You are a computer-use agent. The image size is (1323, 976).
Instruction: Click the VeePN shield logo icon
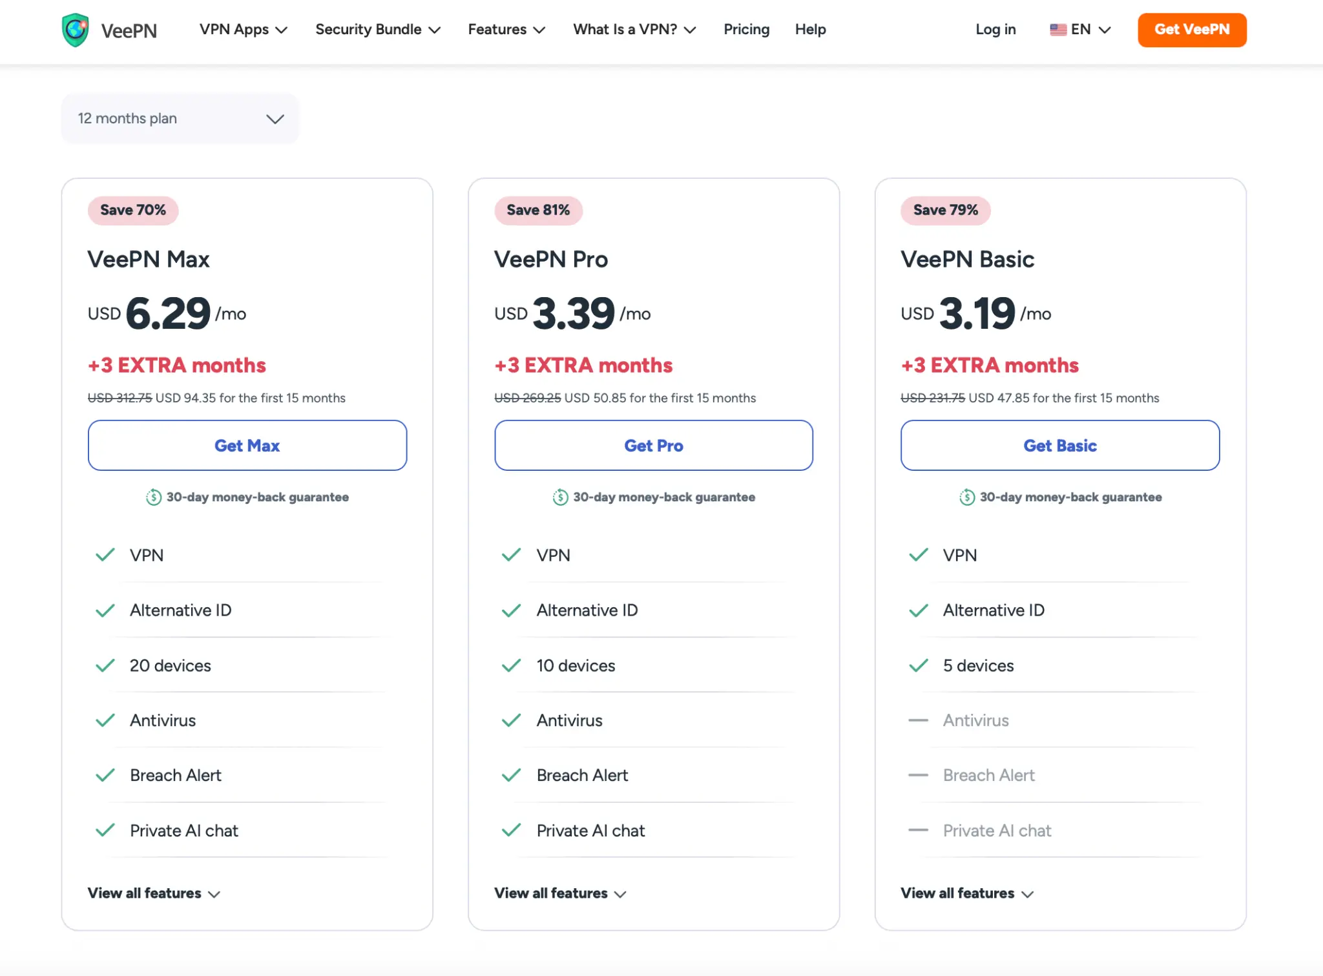pyautogui.click(x=76, y=30)
